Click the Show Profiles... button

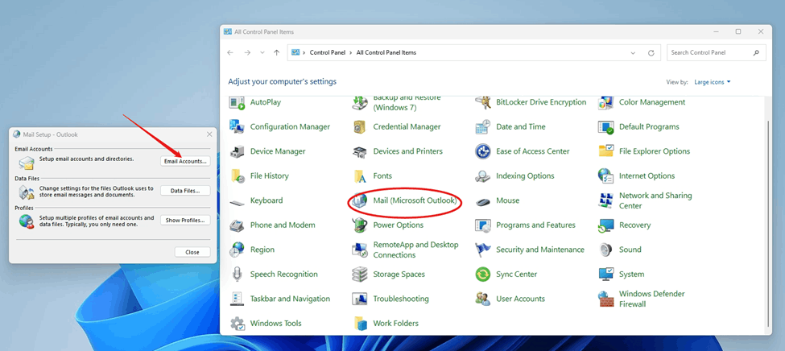[x=185, y=221]
